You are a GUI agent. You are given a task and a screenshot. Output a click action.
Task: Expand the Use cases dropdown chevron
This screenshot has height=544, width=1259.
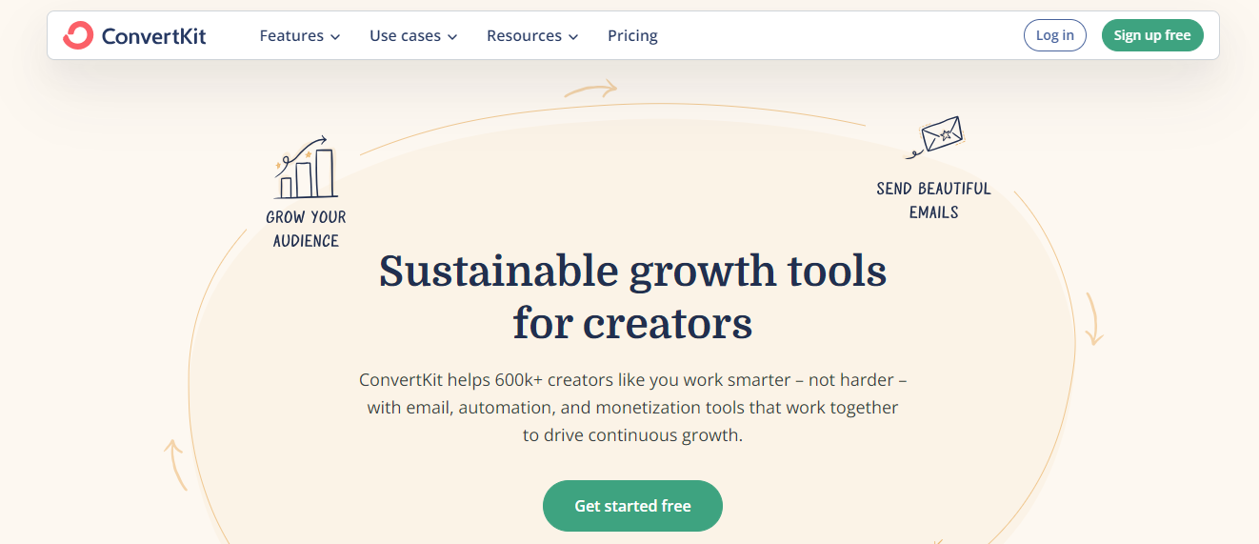(x=452, y=37)
